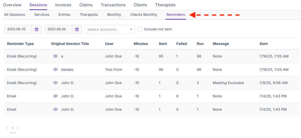Click the sent date '7/9/25, 9:06 AM'
Image resolution: width=301 pixels, height=138 pixels.
[x=274, y=83]
